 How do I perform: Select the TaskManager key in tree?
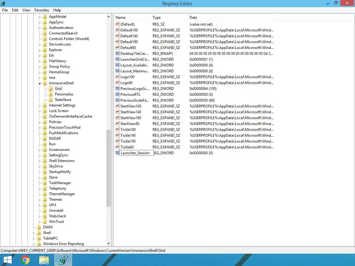pyautogui.click(x=60, y=183)
